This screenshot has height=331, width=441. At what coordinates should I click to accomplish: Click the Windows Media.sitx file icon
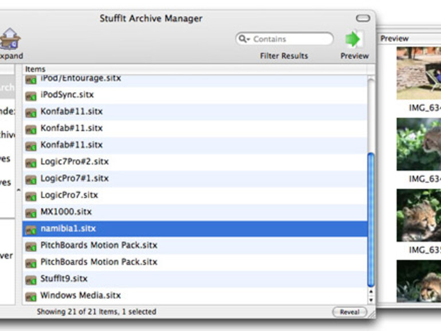[31, 296]
